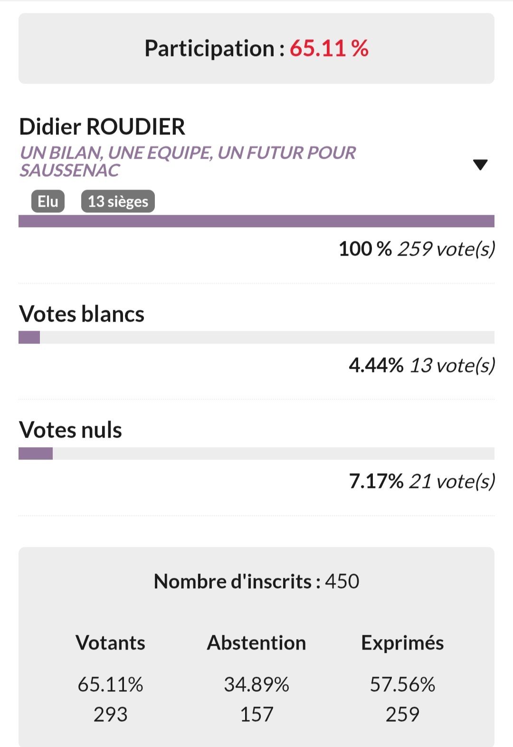The image size is (513, 747).
Task: Click the 'Votes nuls' heading
Action: click(x=71, y=430)
